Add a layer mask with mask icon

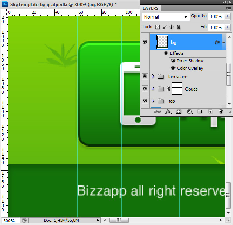point(179,111)
